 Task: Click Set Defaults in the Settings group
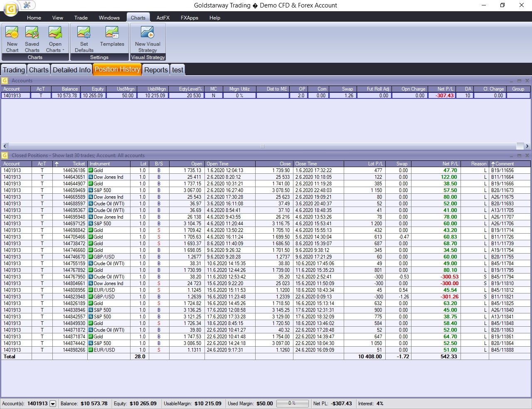pos(84,39)
